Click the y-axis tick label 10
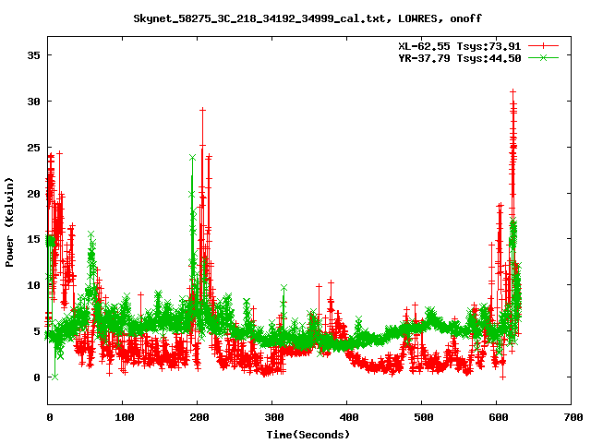591x443 pixels. (x=33, y=285)
